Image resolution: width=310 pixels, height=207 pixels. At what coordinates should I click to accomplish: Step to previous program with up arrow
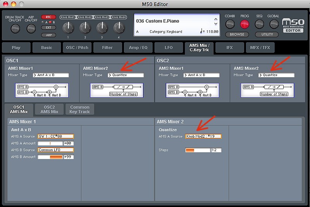click(x=216, y=19)
